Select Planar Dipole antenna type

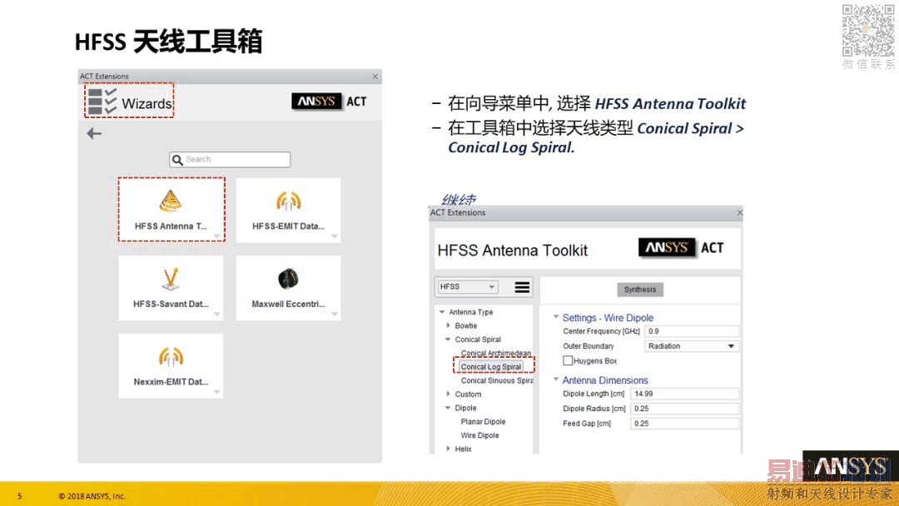tap(484, 422)
